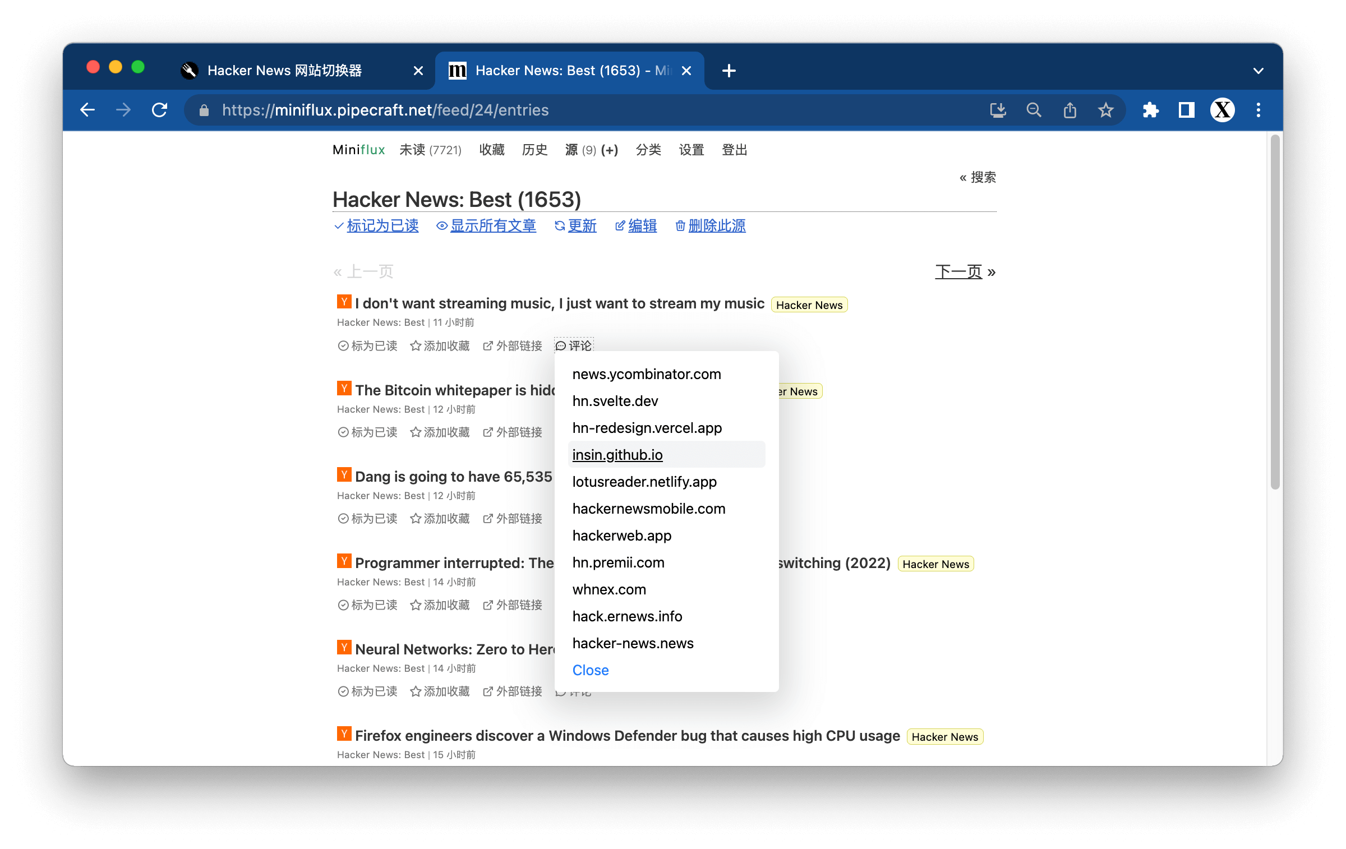Open the 分类 categories menu
1346x849 pixels.
tap(648, 150)
